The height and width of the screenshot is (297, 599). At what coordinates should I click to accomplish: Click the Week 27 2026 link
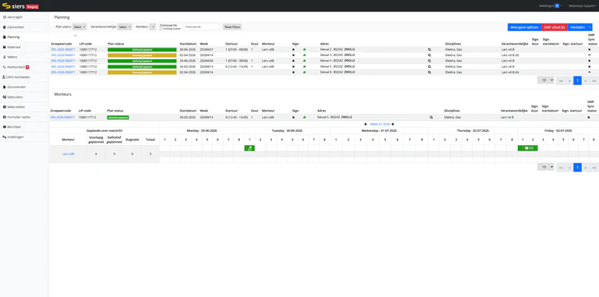380,124
